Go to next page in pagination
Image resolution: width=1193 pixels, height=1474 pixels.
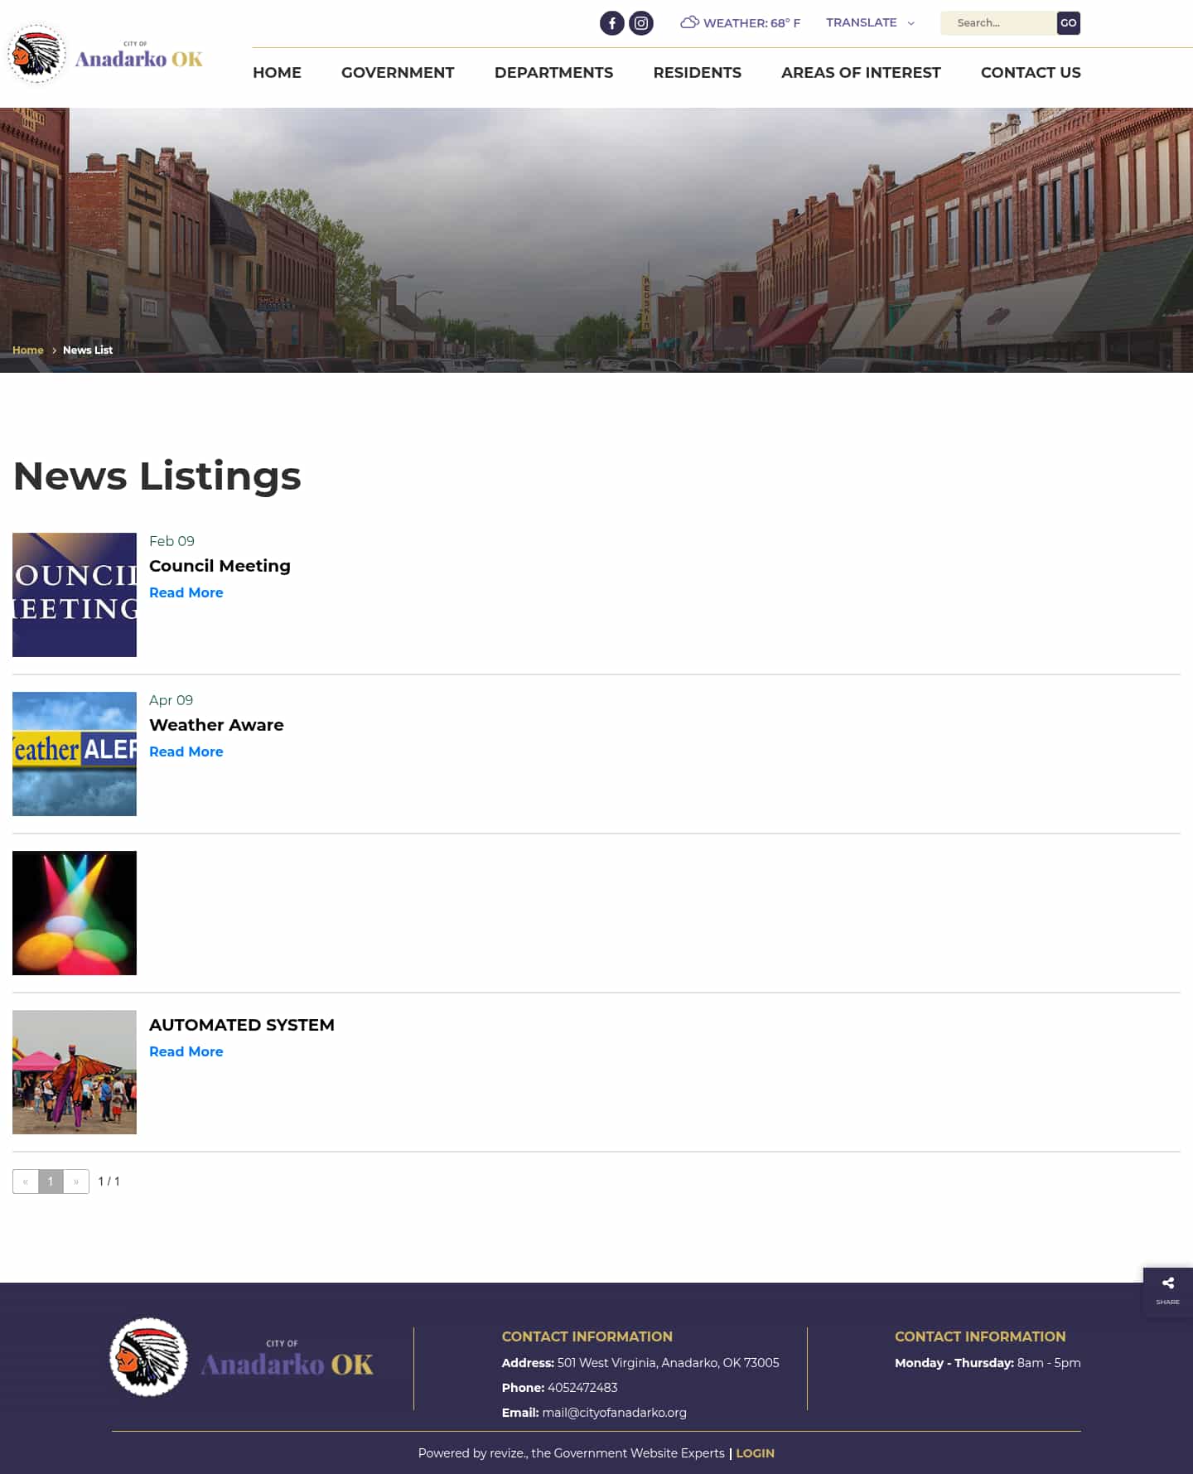coord(76,1182)
